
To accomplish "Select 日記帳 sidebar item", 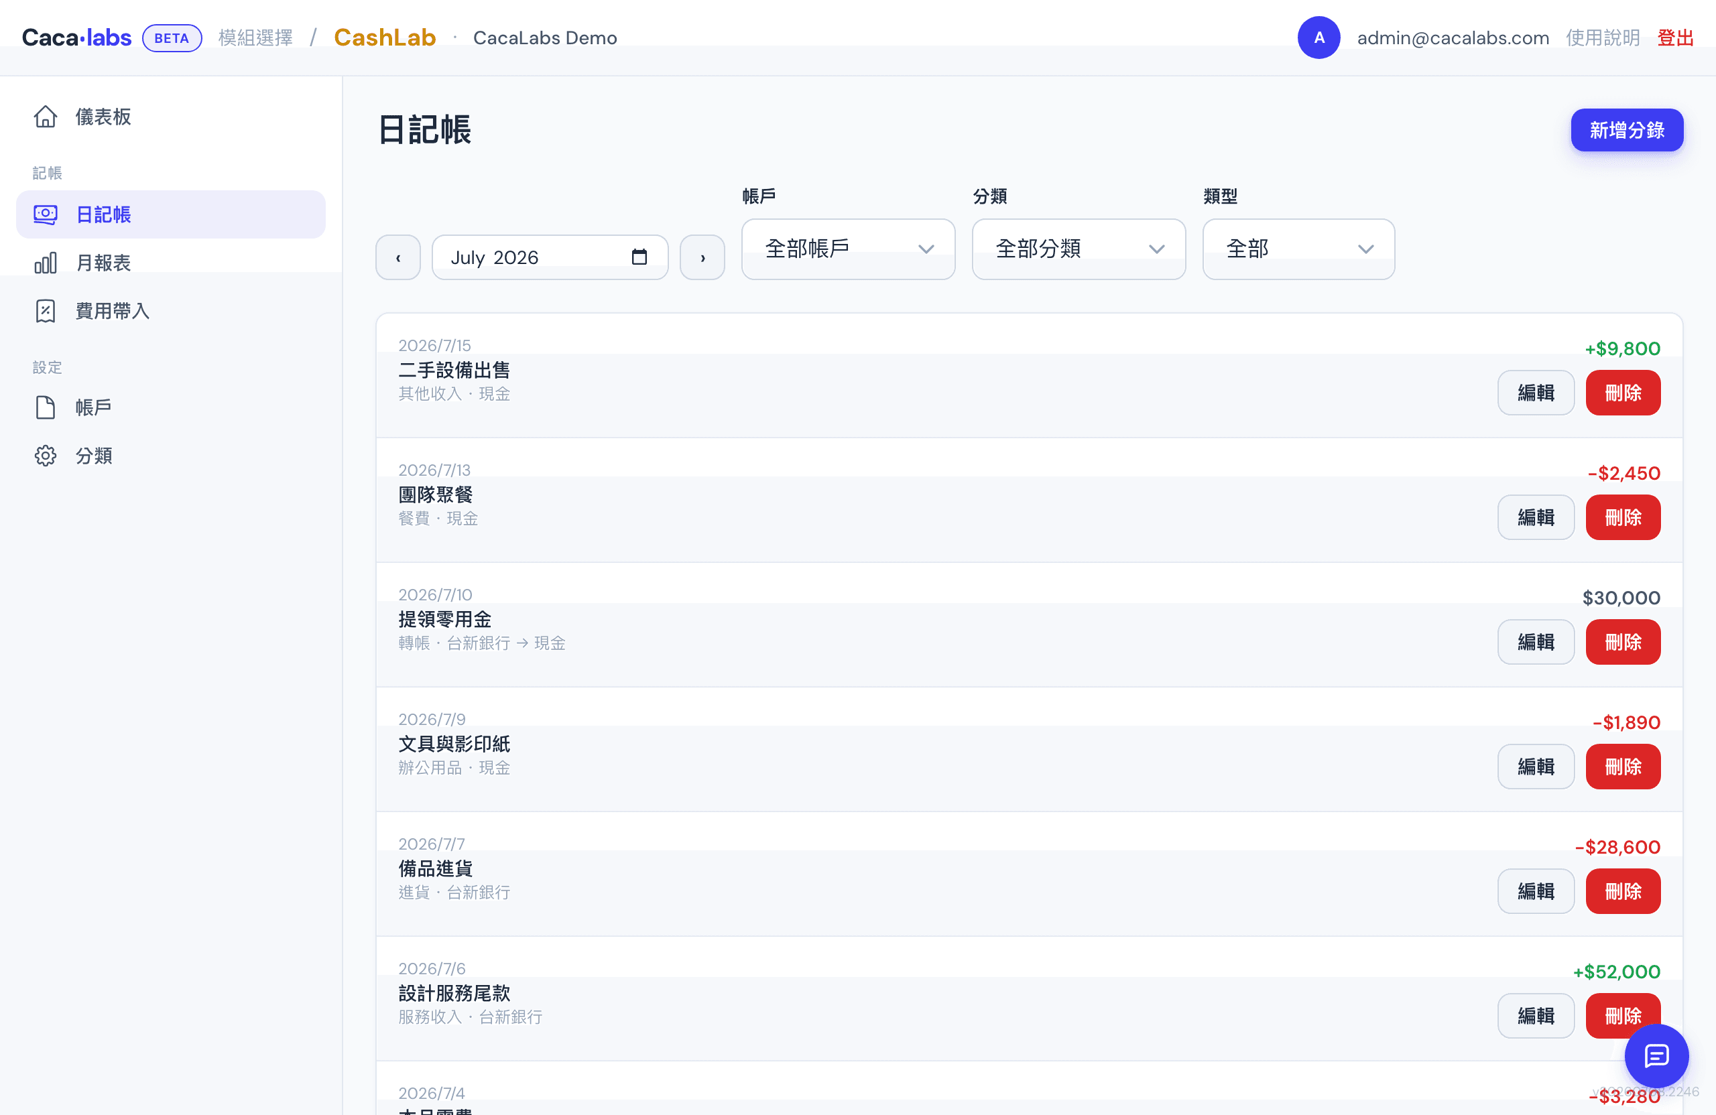I will click(x=171, y=215).
